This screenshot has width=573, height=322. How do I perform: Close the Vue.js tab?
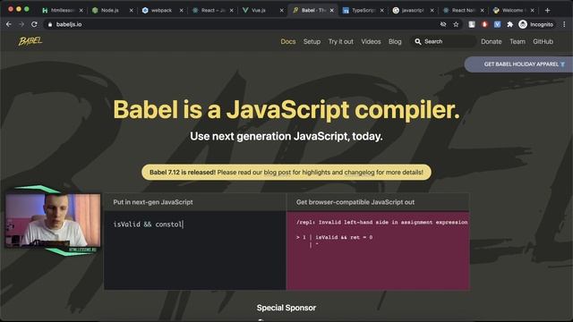(281, 11)
